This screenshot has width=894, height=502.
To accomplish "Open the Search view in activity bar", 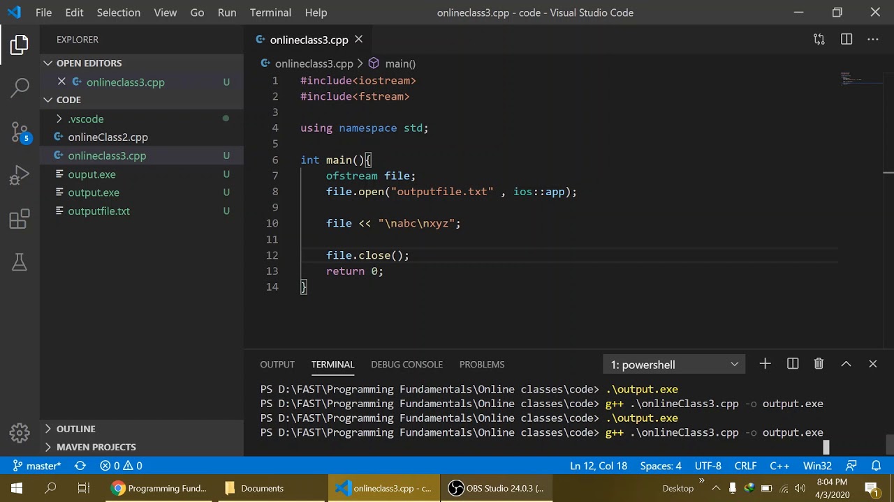I will [20, 87].
